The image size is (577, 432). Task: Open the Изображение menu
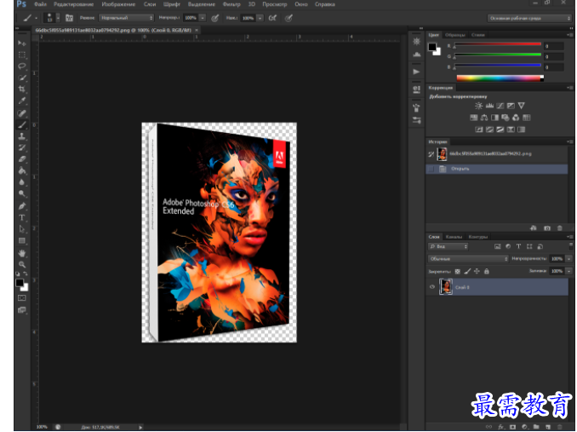coord(118,4)
